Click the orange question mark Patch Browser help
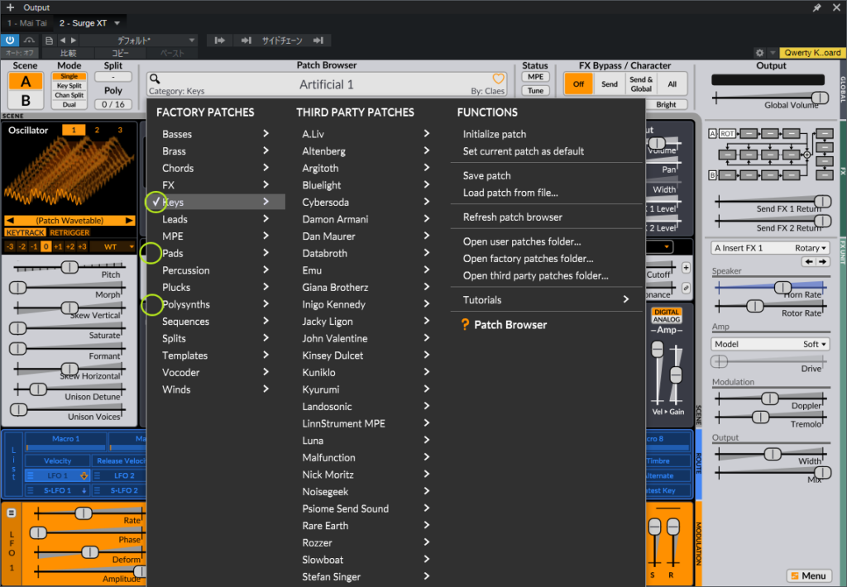Viewport: 847px width, 587px height. [x=465, y=325]
